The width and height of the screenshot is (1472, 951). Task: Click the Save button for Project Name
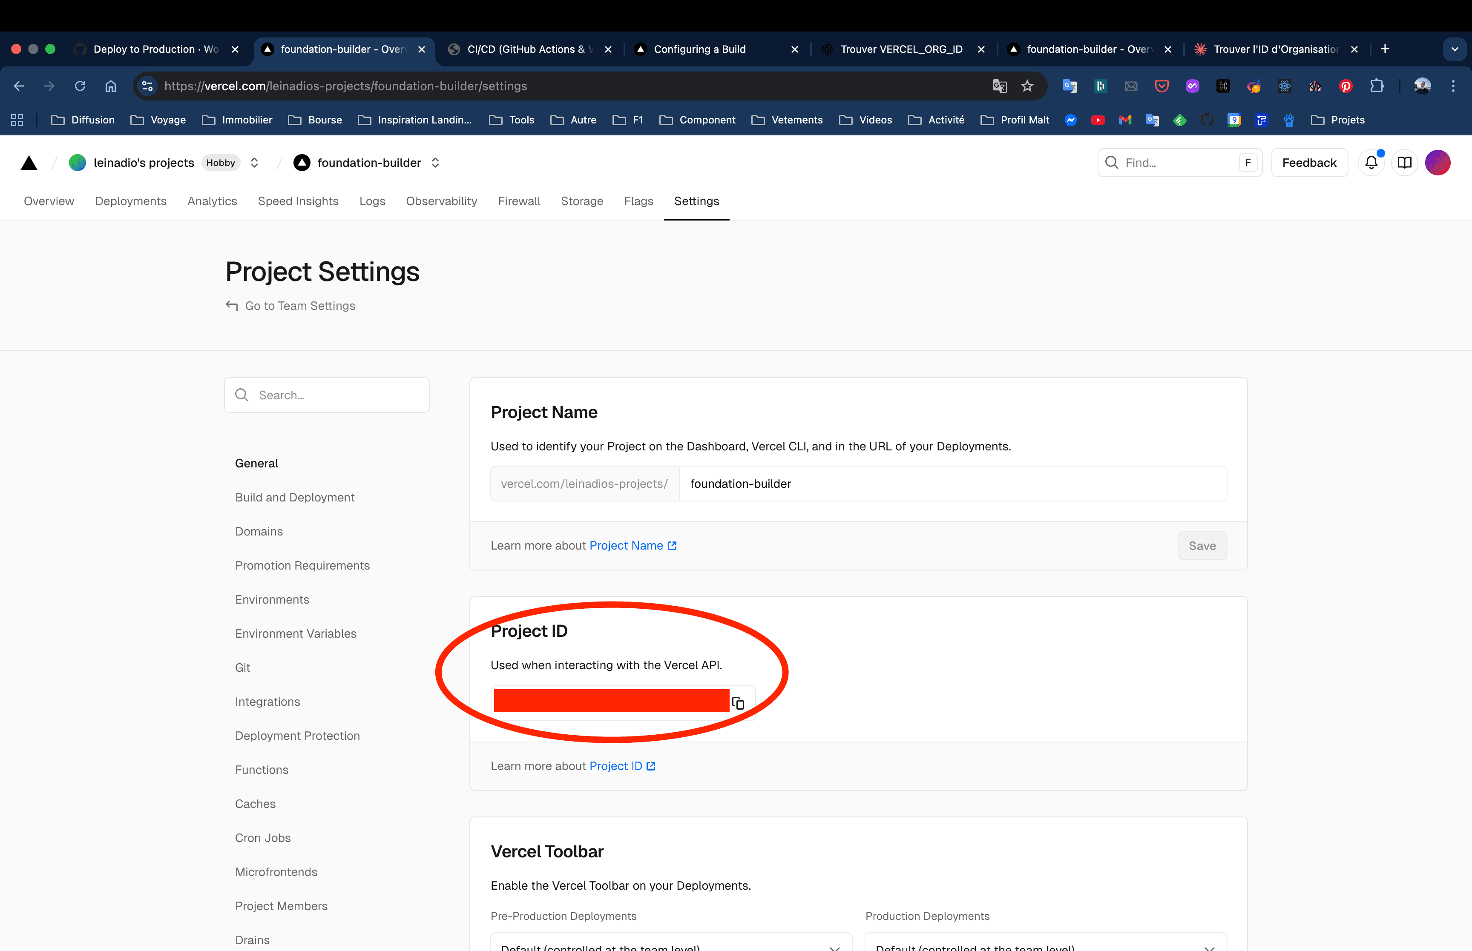click(1202, 545)
